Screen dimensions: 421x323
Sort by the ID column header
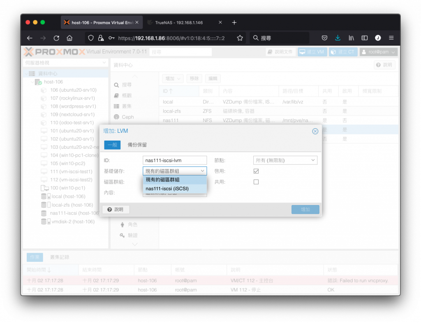(179, 91)
